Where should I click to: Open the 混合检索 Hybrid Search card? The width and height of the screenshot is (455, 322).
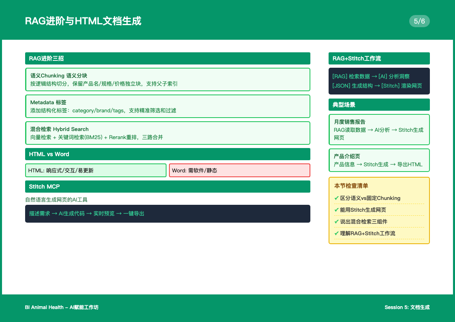point(167,133)
